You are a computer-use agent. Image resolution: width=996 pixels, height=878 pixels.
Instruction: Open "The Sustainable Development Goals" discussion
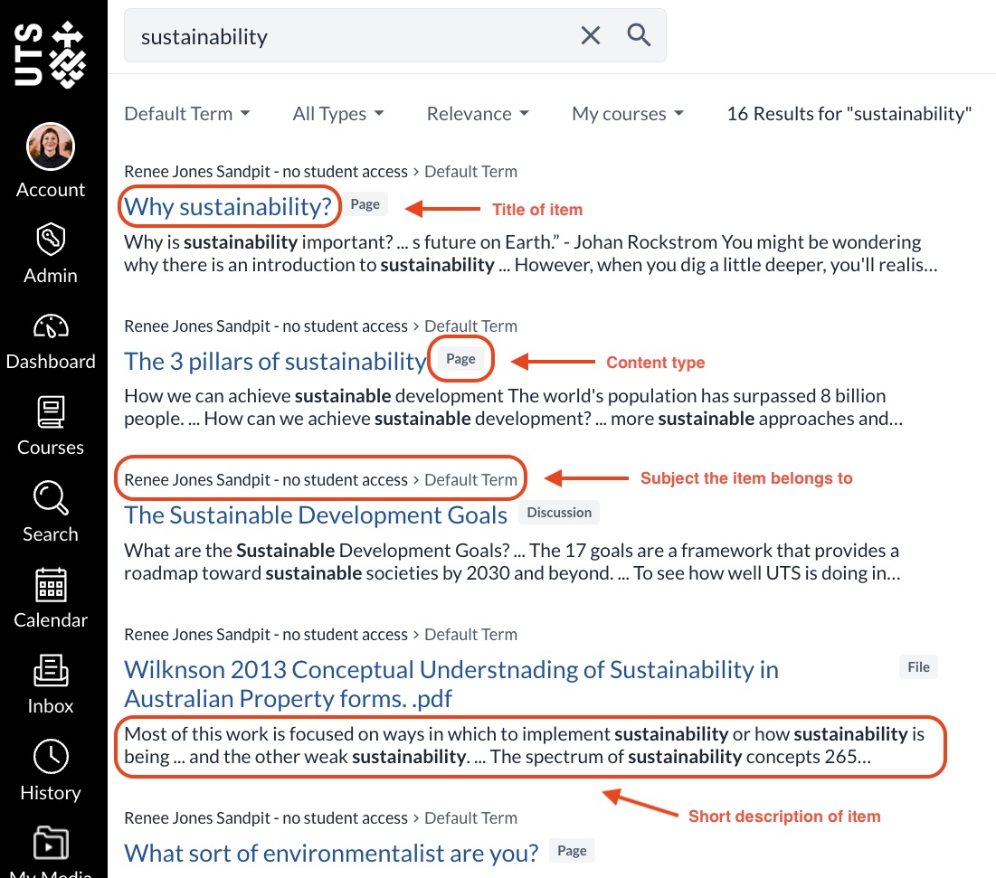click(316, 515)
